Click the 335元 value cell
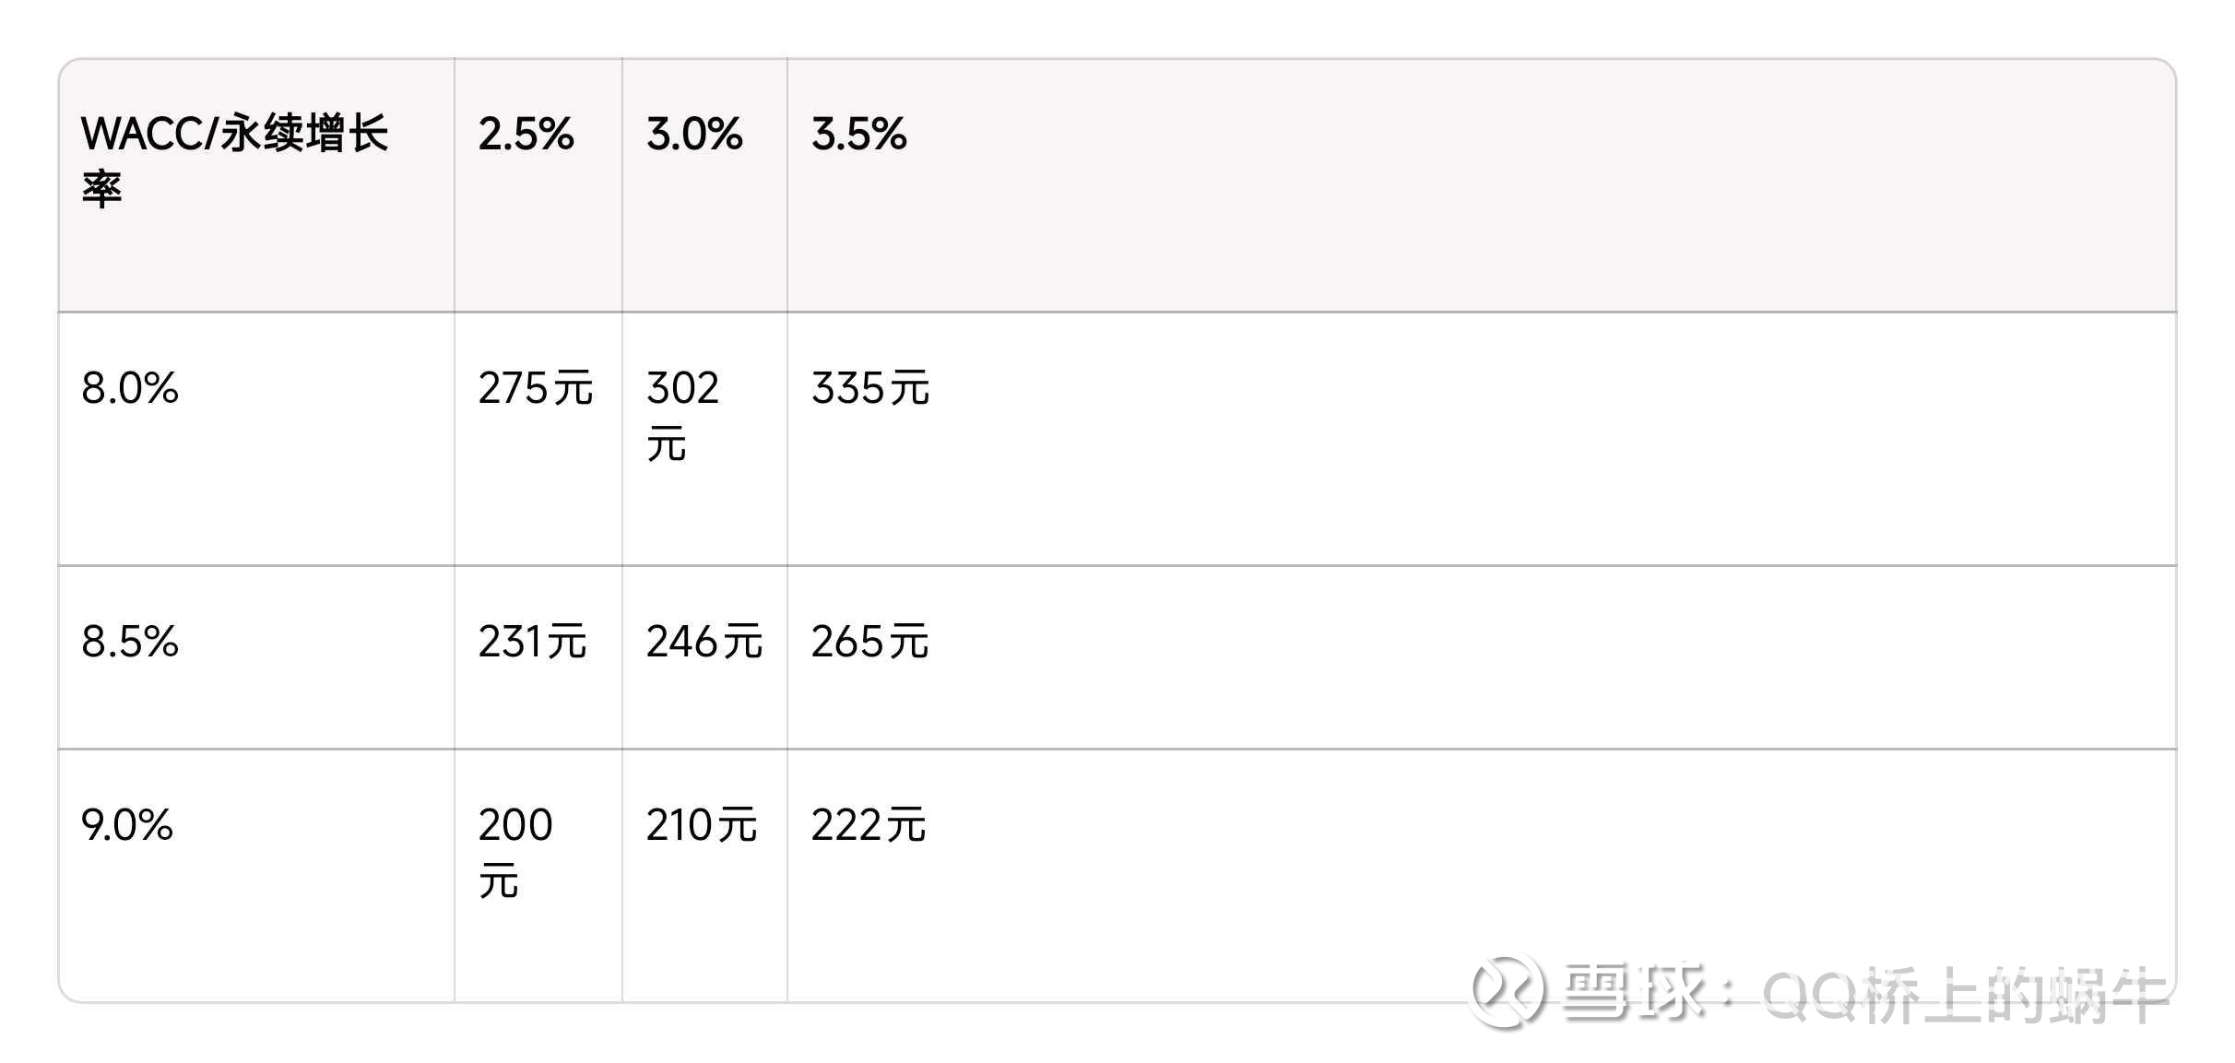Viewport: 2235px width, 1063px height. pyautogui.click(x=870, y=388)
